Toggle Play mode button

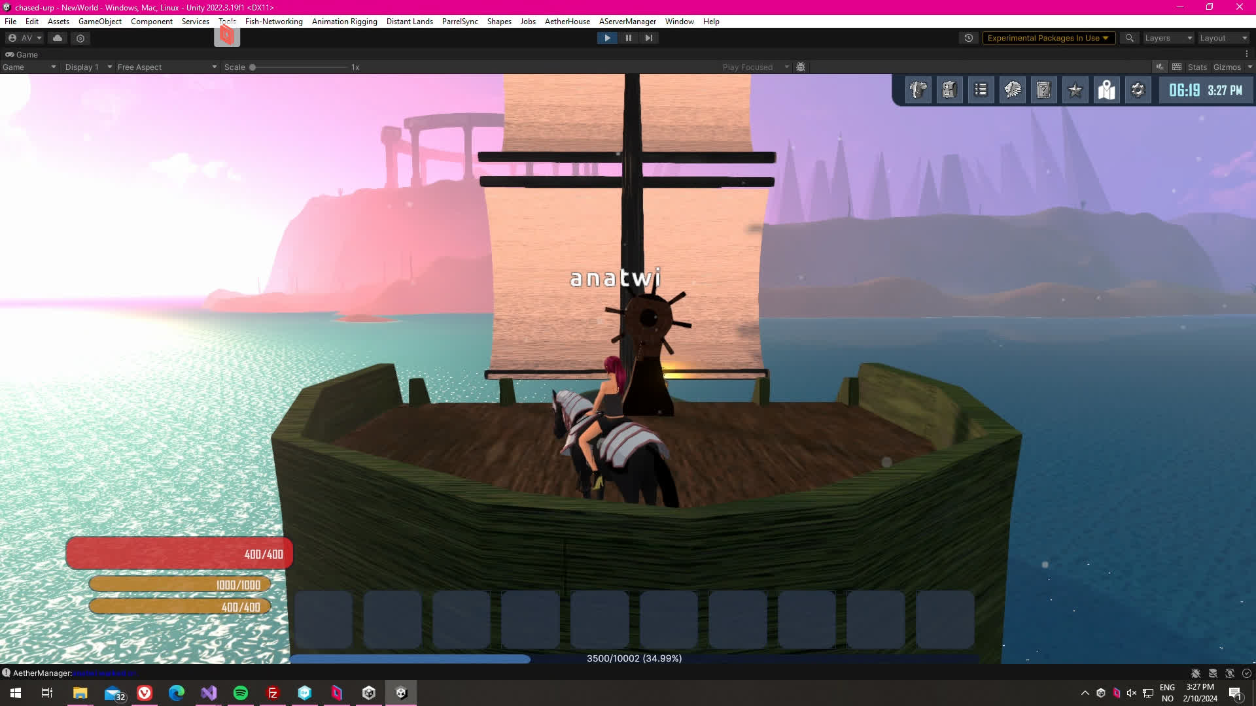click(607, 38)
